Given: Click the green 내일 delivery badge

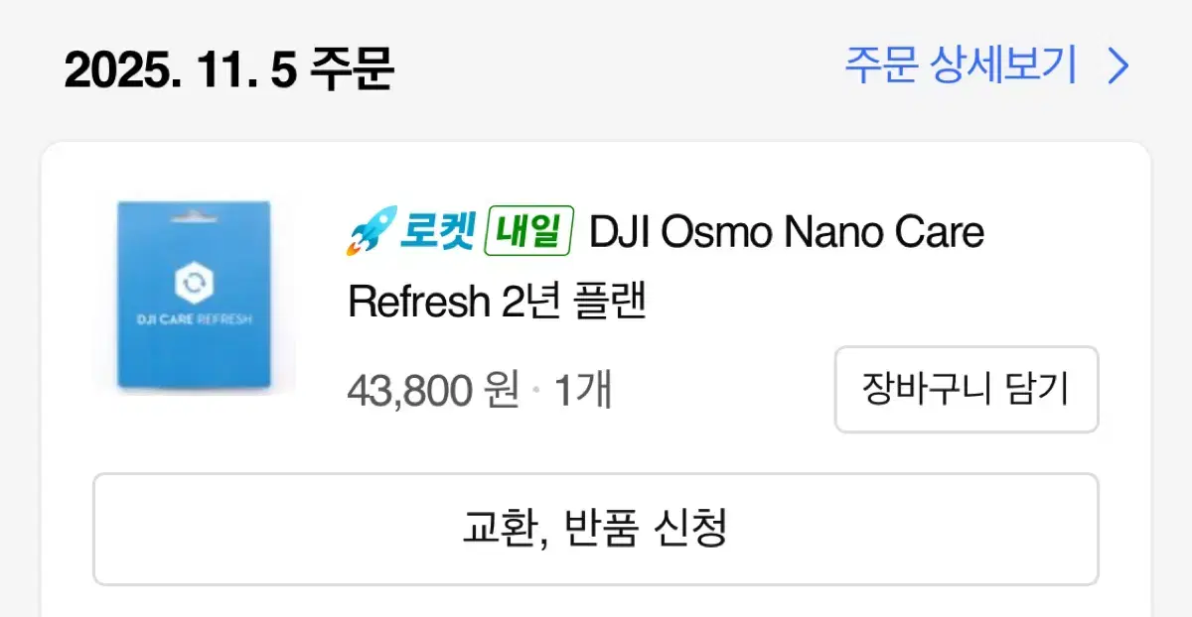Looking at the screenshot, I should tap(529, 231).
